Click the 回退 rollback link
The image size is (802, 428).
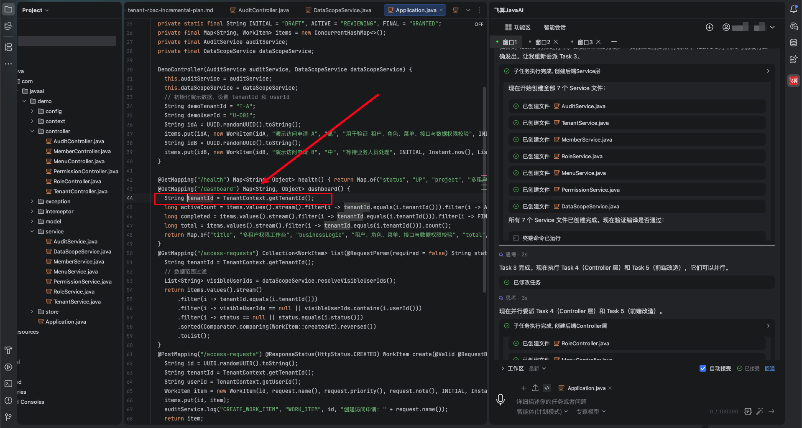click(770, 368)
